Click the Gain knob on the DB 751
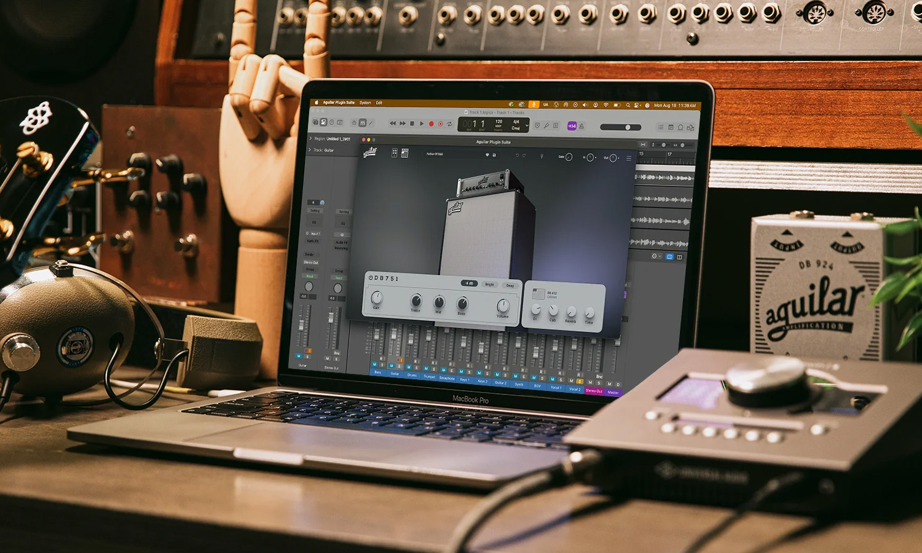922x553 pixels. (377, 297)
